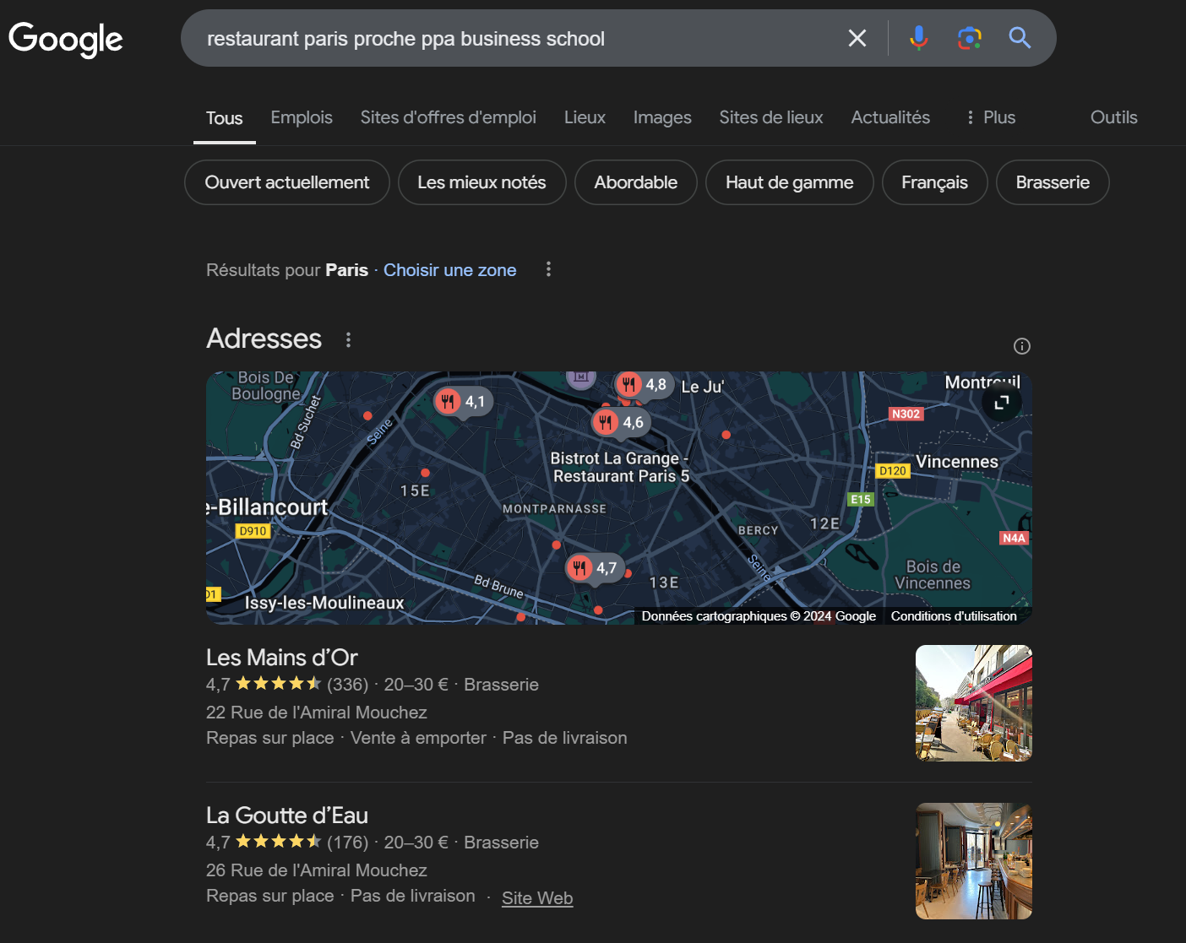Go to the Google homepage logo
Image resolution: width=1186 pixels, height=943 pixels.
coord(66,39)
